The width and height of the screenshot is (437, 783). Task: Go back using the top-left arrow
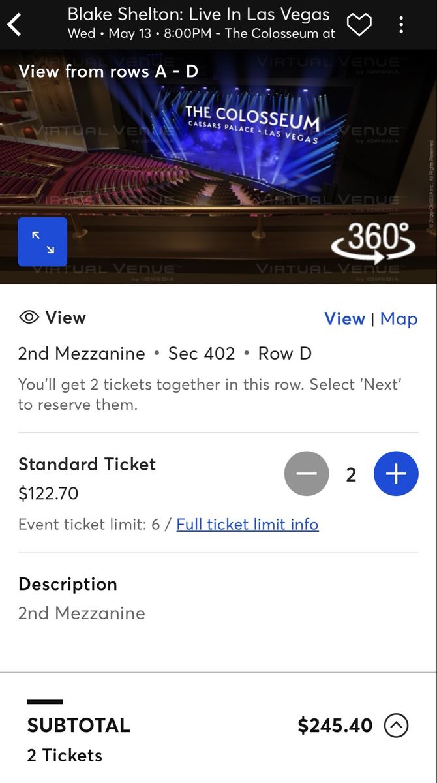click(x=15, y=25)
